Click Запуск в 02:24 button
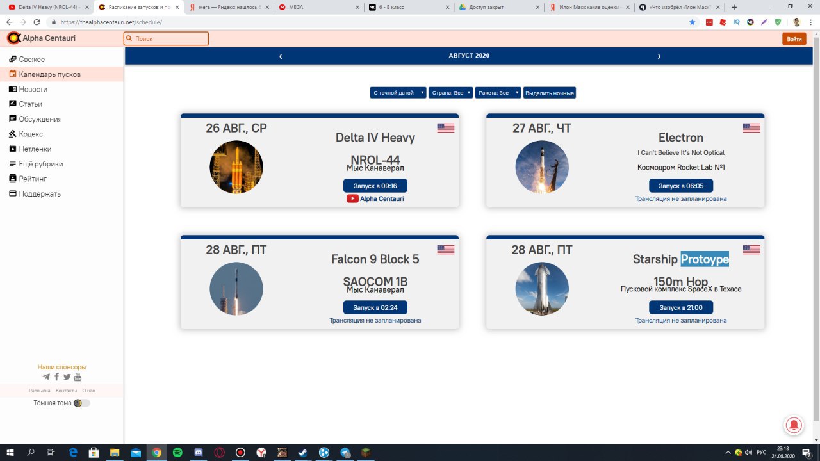820x461 pixels. click(x=375, y=307)
